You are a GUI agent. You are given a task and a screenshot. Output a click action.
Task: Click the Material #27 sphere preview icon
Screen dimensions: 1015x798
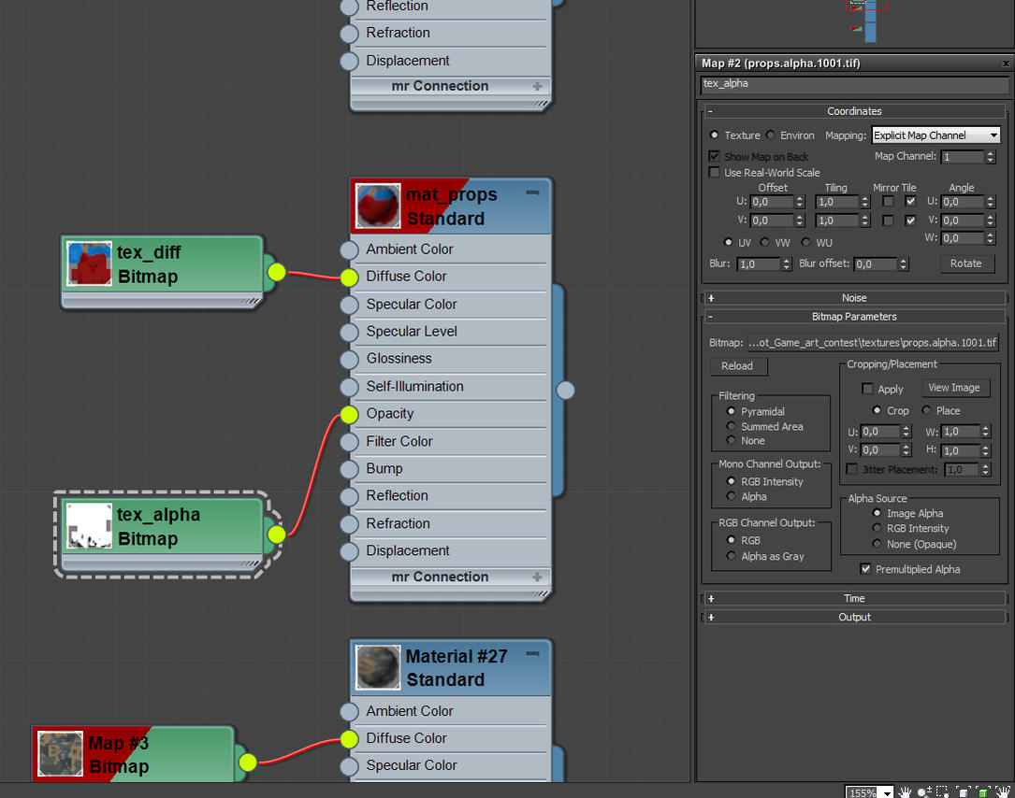tap(377, 667)
